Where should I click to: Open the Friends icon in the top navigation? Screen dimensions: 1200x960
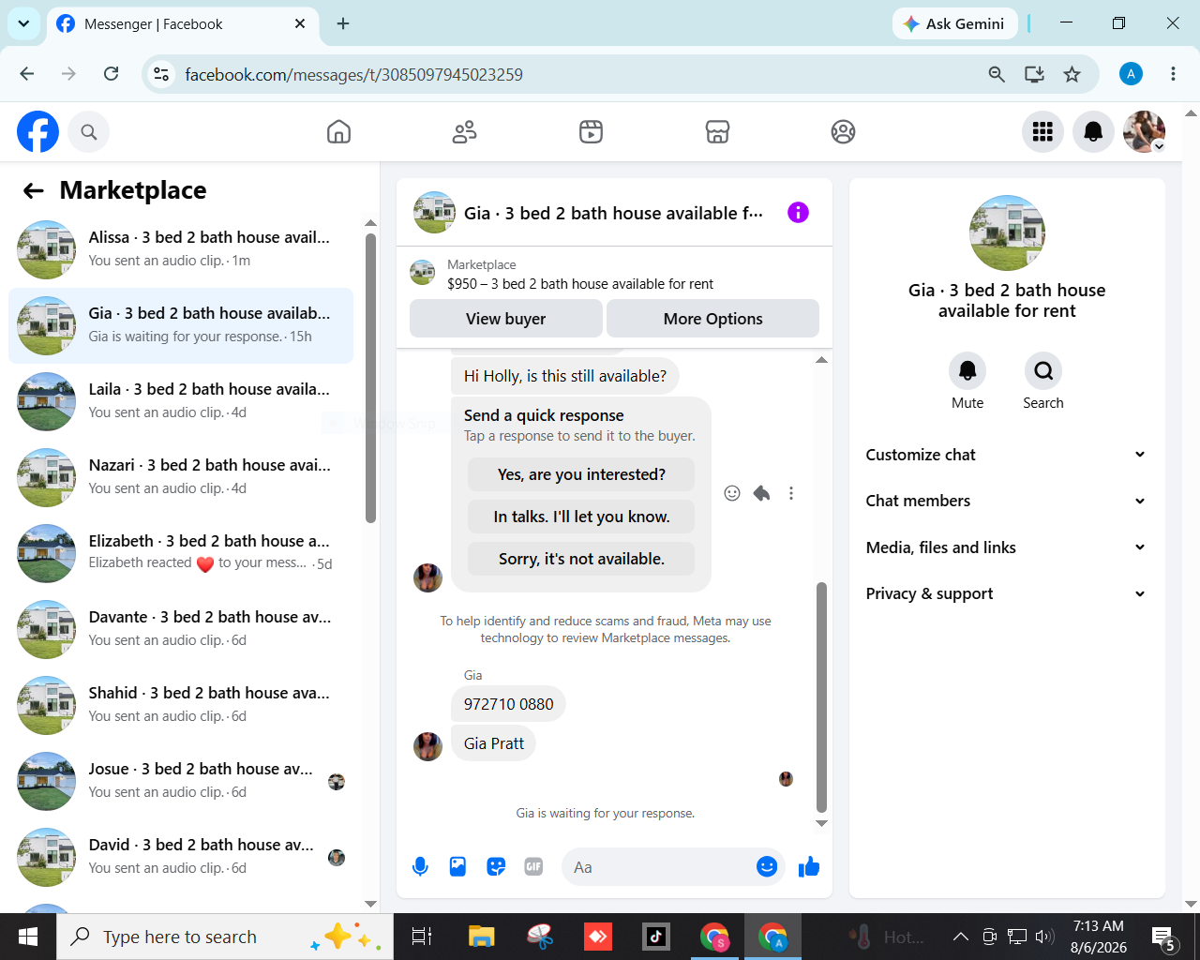click(x=465, y=132)
